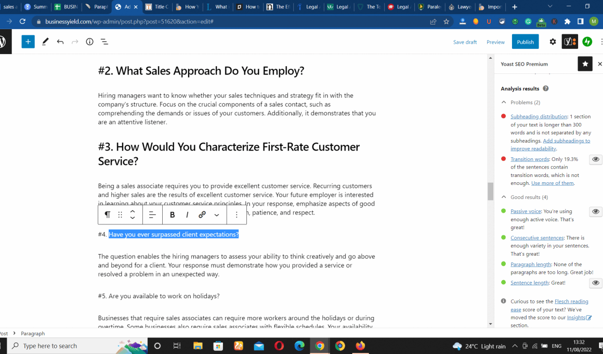The width and height of the screenshot is (603, 354).
Task: Toggle italic formatting in block toolbar
Action: (x=187, y=214)
